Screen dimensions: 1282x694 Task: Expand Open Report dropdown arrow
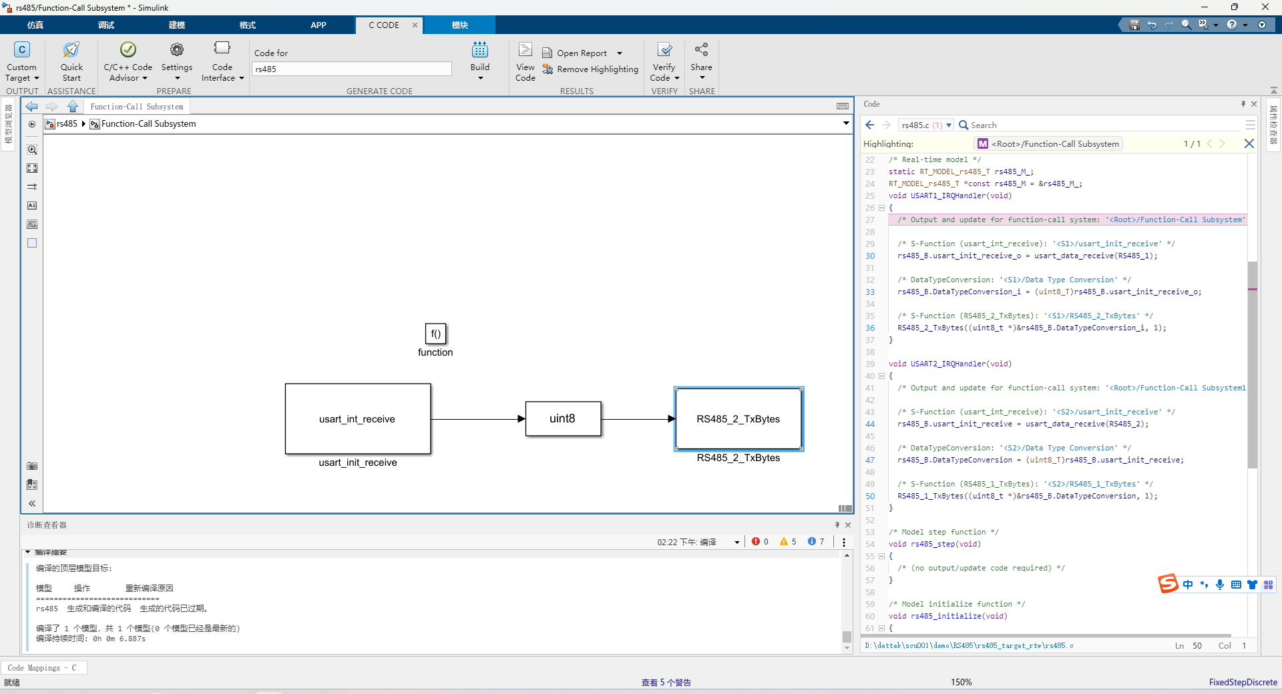click(x=620, y=53)
